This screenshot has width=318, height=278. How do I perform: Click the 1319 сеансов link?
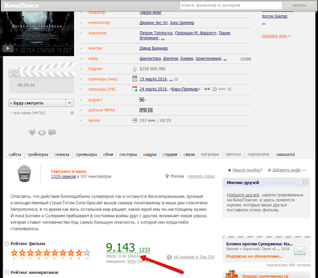[63, 176]
